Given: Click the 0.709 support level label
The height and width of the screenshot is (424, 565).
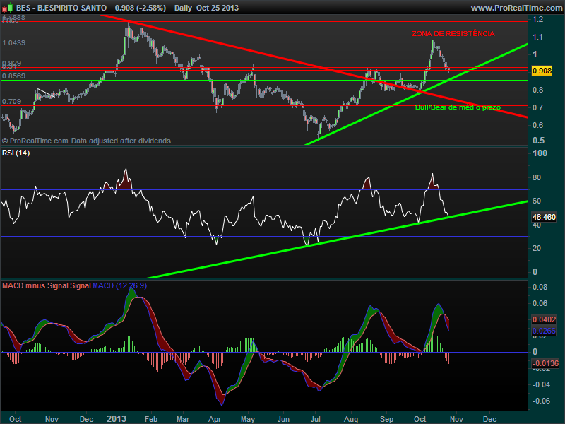Looking at the screenshot, I should tap(11, 102).
